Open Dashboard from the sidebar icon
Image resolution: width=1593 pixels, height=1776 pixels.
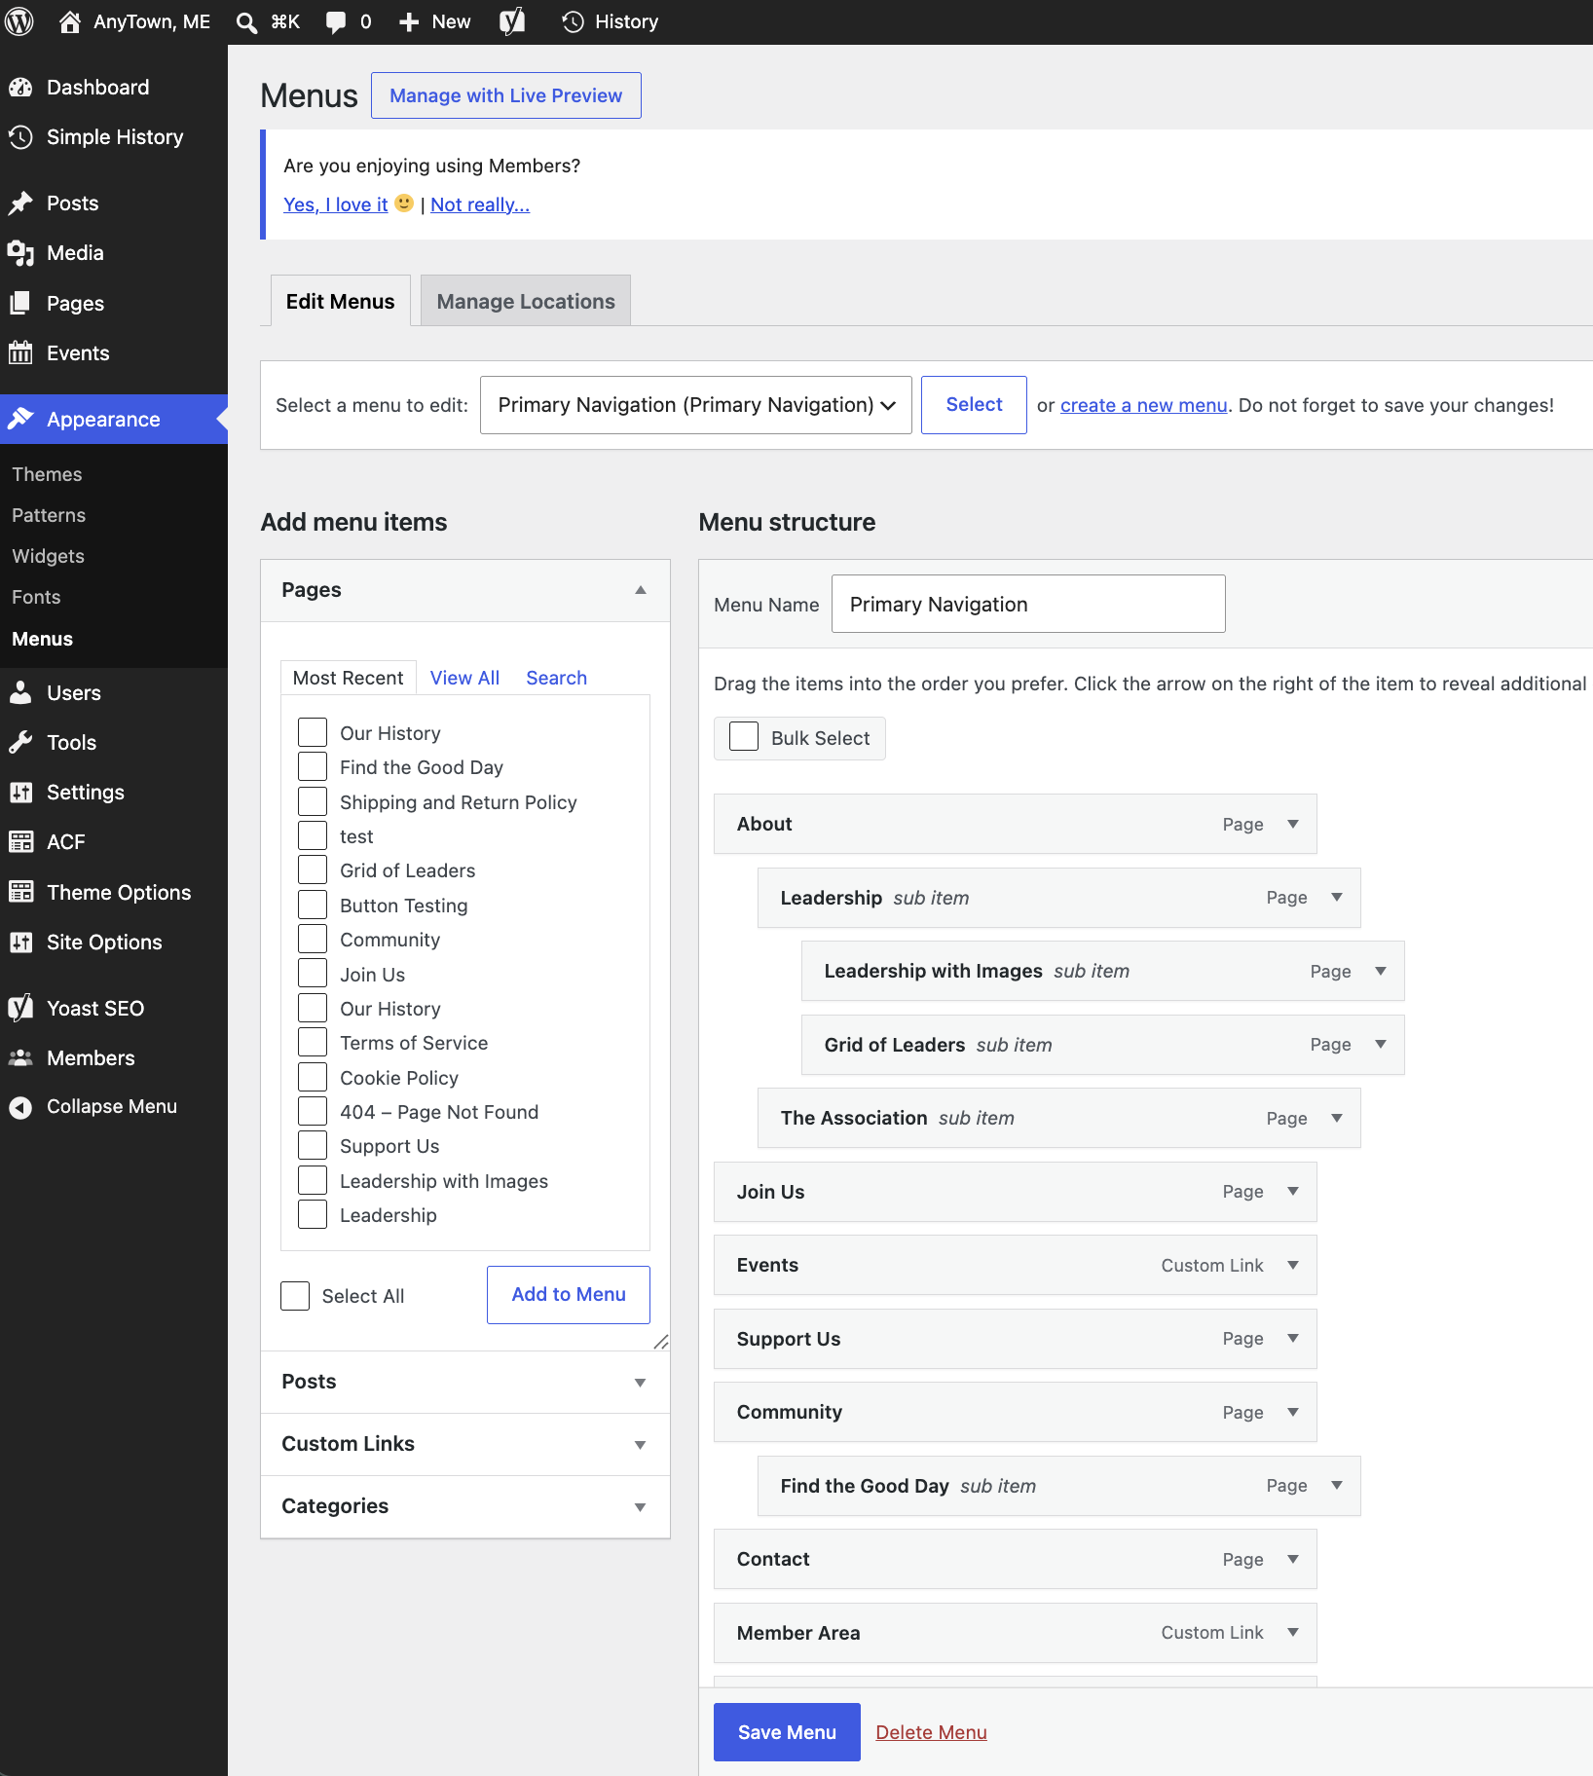(20, 88)
